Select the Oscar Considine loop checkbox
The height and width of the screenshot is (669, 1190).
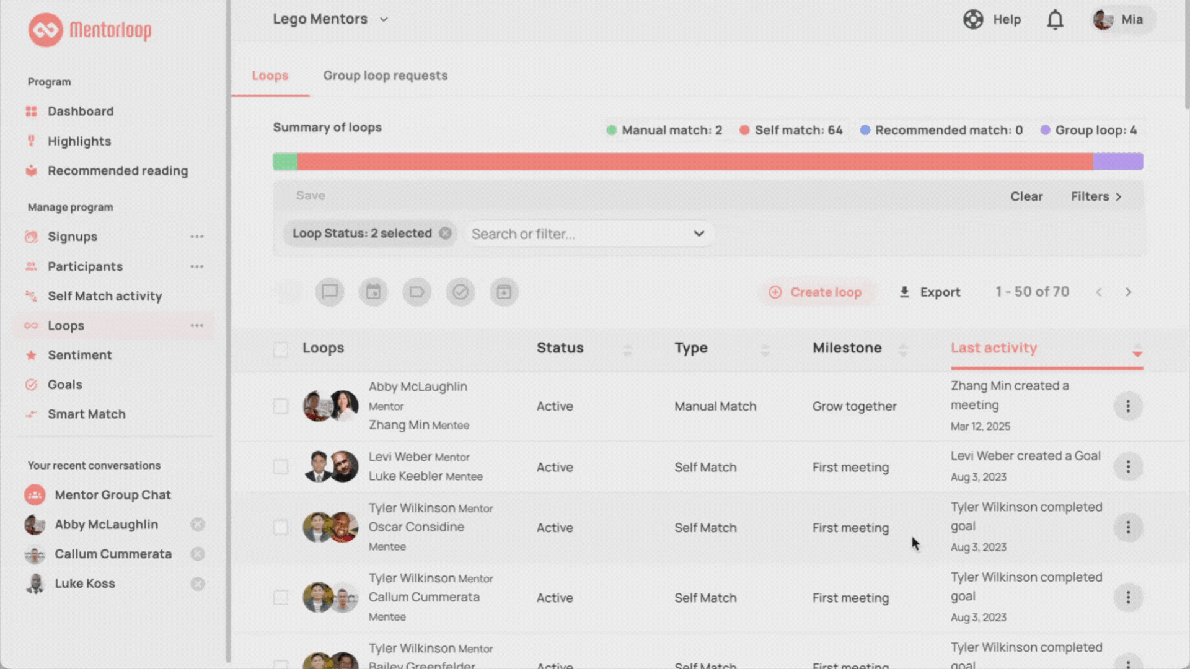[x=281, y=528]
